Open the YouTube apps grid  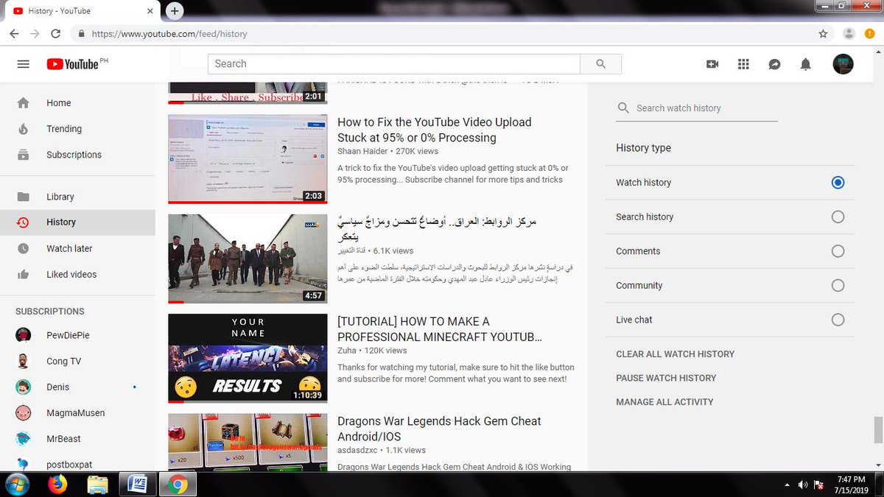pos(743,64)
